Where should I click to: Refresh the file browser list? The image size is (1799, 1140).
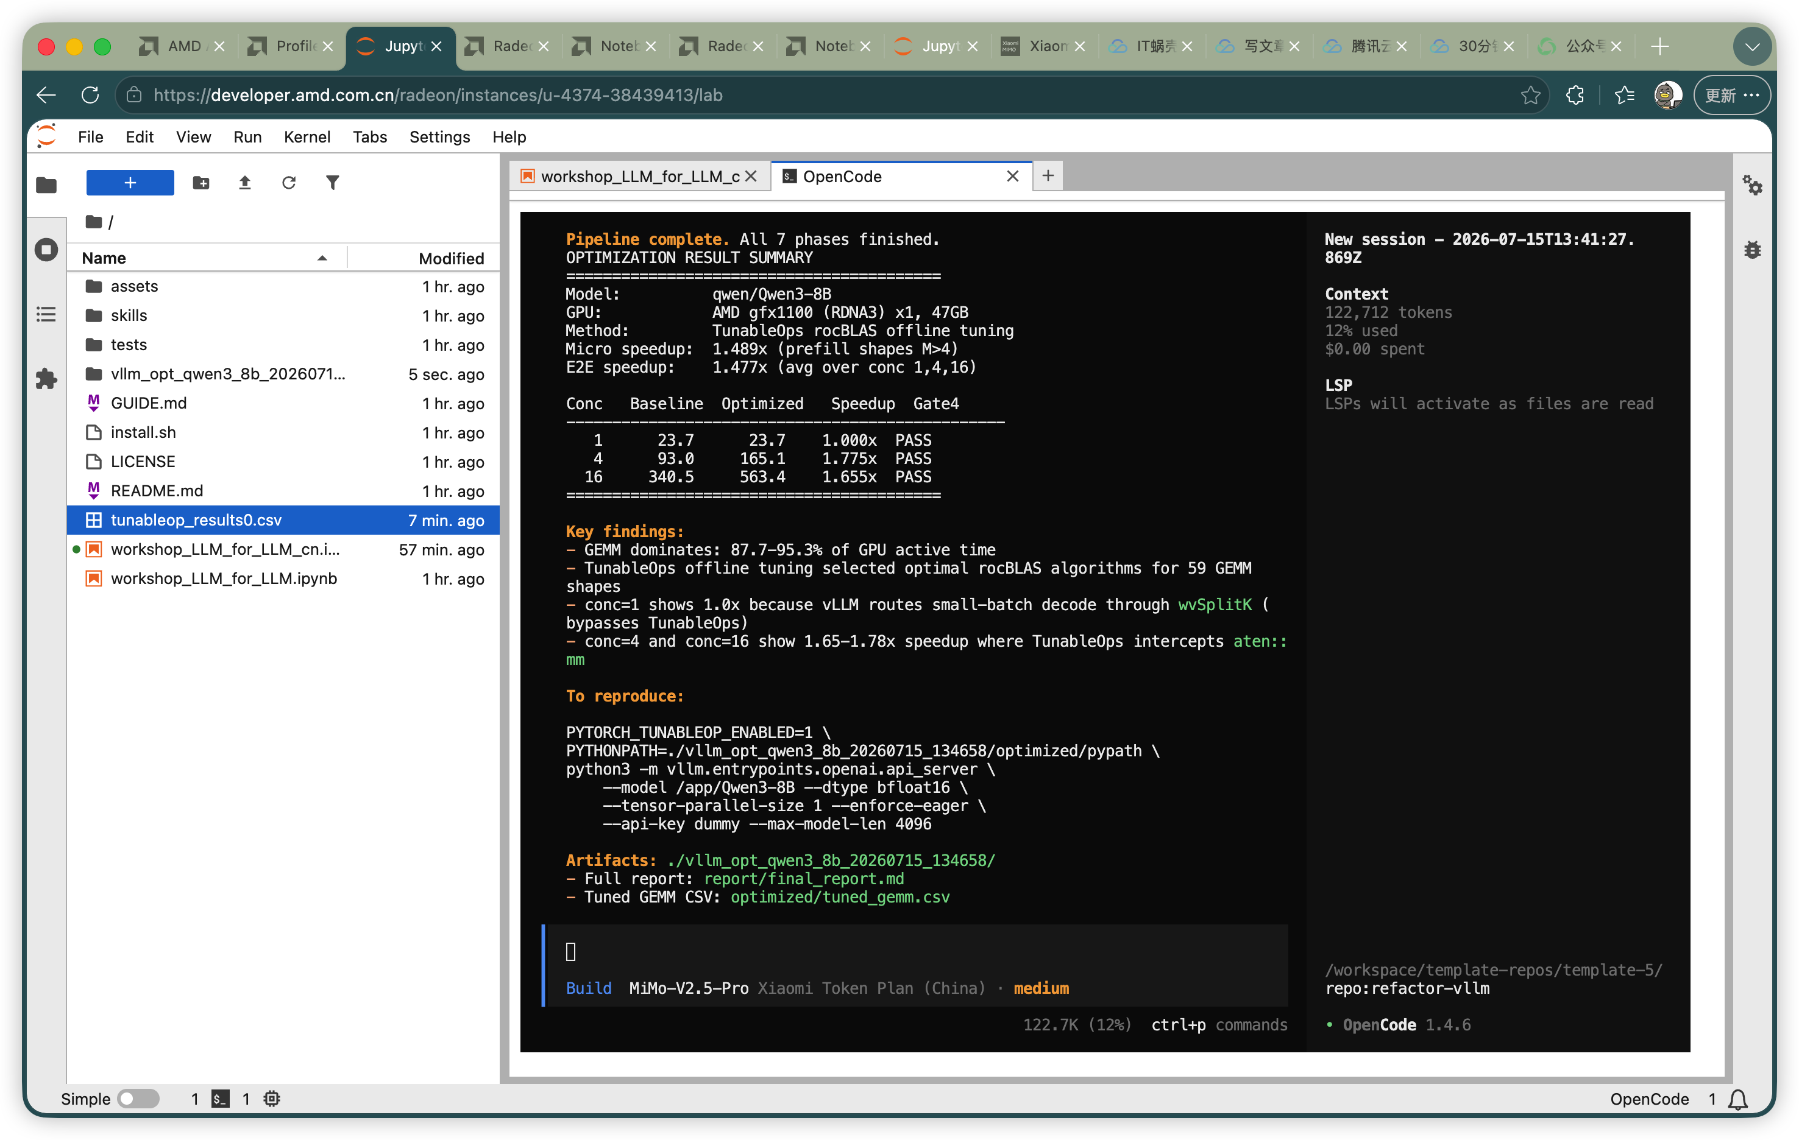pos(288,182)
